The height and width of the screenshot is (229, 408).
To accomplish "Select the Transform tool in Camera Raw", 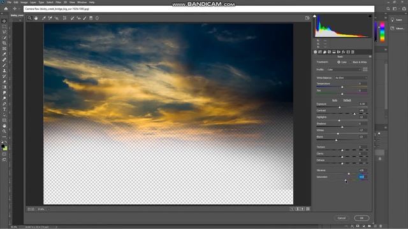I will (65, 18).
